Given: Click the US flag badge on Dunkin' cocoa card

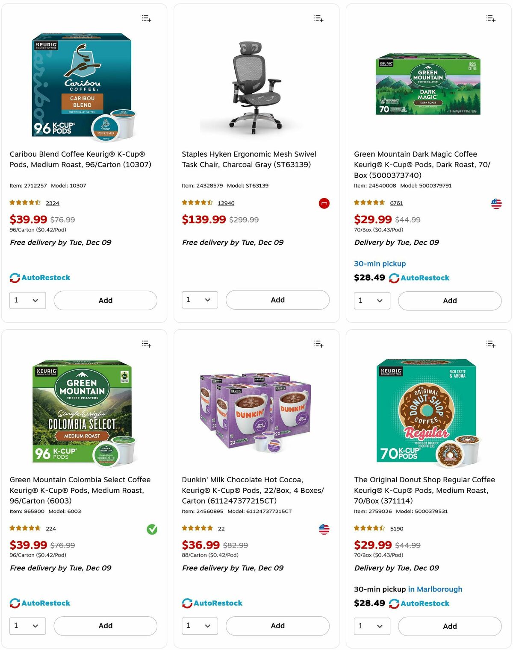Looking at the screenshot, I should pos(324,530).
